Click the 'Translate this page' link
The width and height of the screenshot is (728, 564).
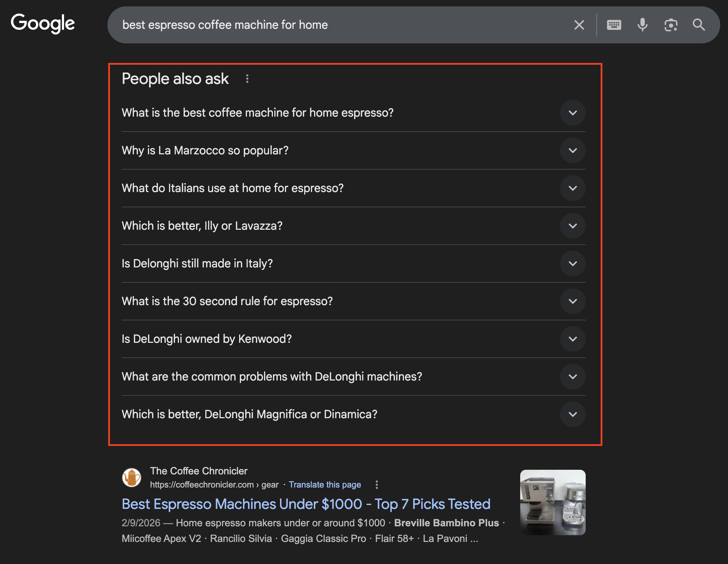tap(325, 485)
